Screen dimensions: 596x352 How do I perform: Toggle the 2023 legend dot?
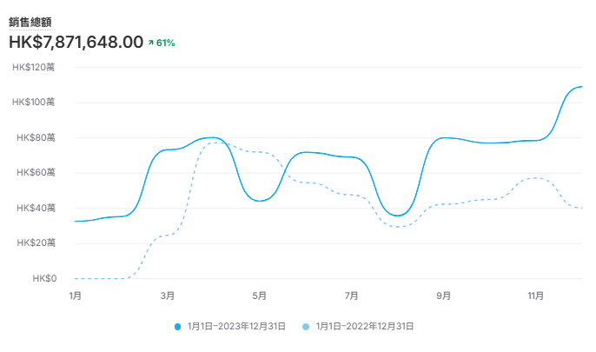click(x=177, y=327)
